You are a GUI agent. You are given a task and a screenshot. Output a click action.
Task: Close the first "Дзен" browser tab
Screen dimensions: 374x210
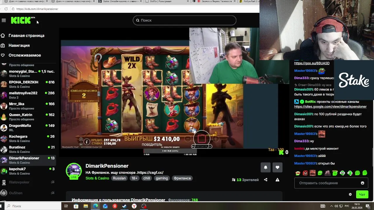pyautogui.click(x=47, y=1)
